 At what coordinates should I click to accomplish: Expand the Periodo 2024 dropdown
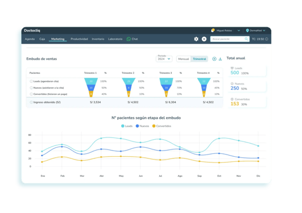[164, 59]
